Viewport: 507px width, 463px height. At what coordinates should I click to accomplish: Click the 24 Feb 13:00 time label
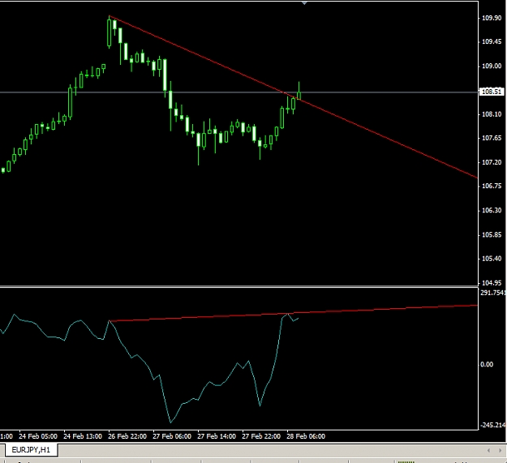coord(83,436)
